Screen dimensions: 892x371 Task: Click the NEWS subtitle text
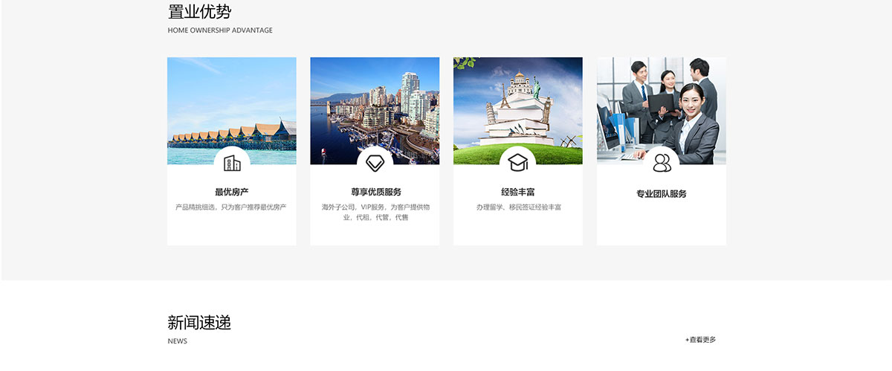(x=178, y=341)
